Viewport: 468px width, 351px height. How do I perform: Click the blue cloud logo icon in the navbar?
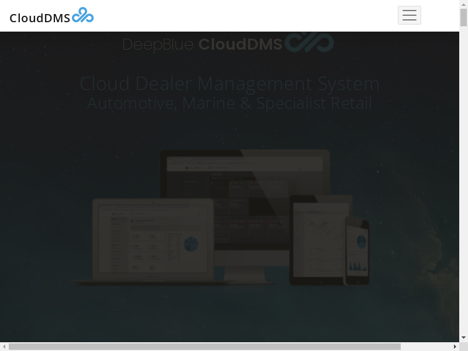(82, 16)
